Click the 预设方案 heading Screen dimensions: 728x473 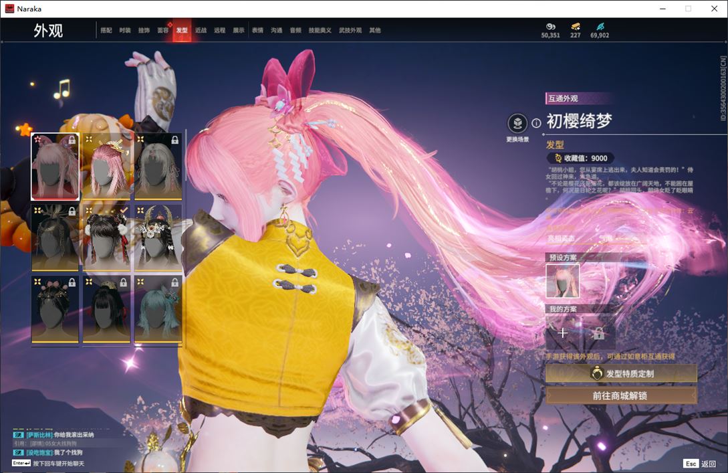pos(563,258)
